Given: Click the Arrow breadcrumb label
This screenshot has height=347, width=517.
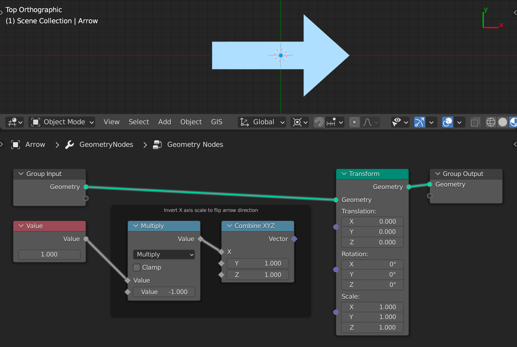Looking at the screenshot, I should pyautogui.click(x=35, y=144).
